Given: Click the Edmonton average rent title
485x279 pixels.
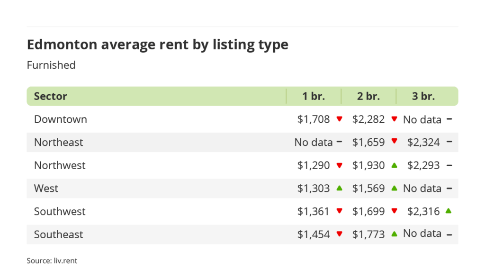Looking at the screenshot, I should pyautogui.click(x=157, y=45).
